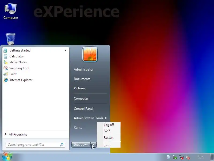The image size is (214, 161).
Task: Click the Show desktop strip at taskbar end
Action: pos(212,157)
